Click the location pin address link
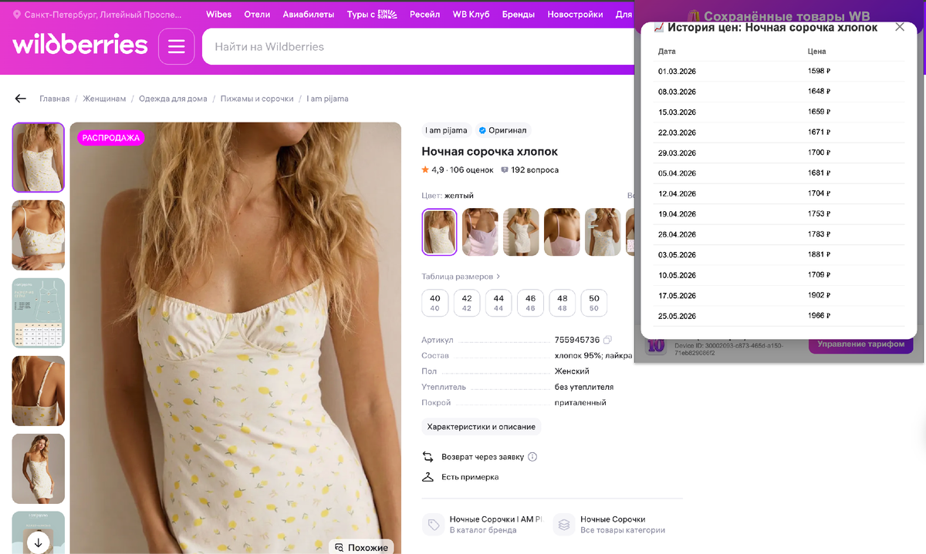This screenshot has width=926, height=554. pos(99,15)
